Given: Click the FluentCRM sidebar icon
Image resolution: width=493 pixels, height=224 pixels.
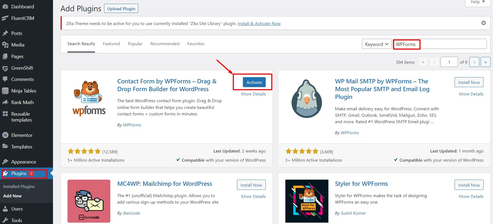Looking at the screenshot, I should [x=5, y=18].
